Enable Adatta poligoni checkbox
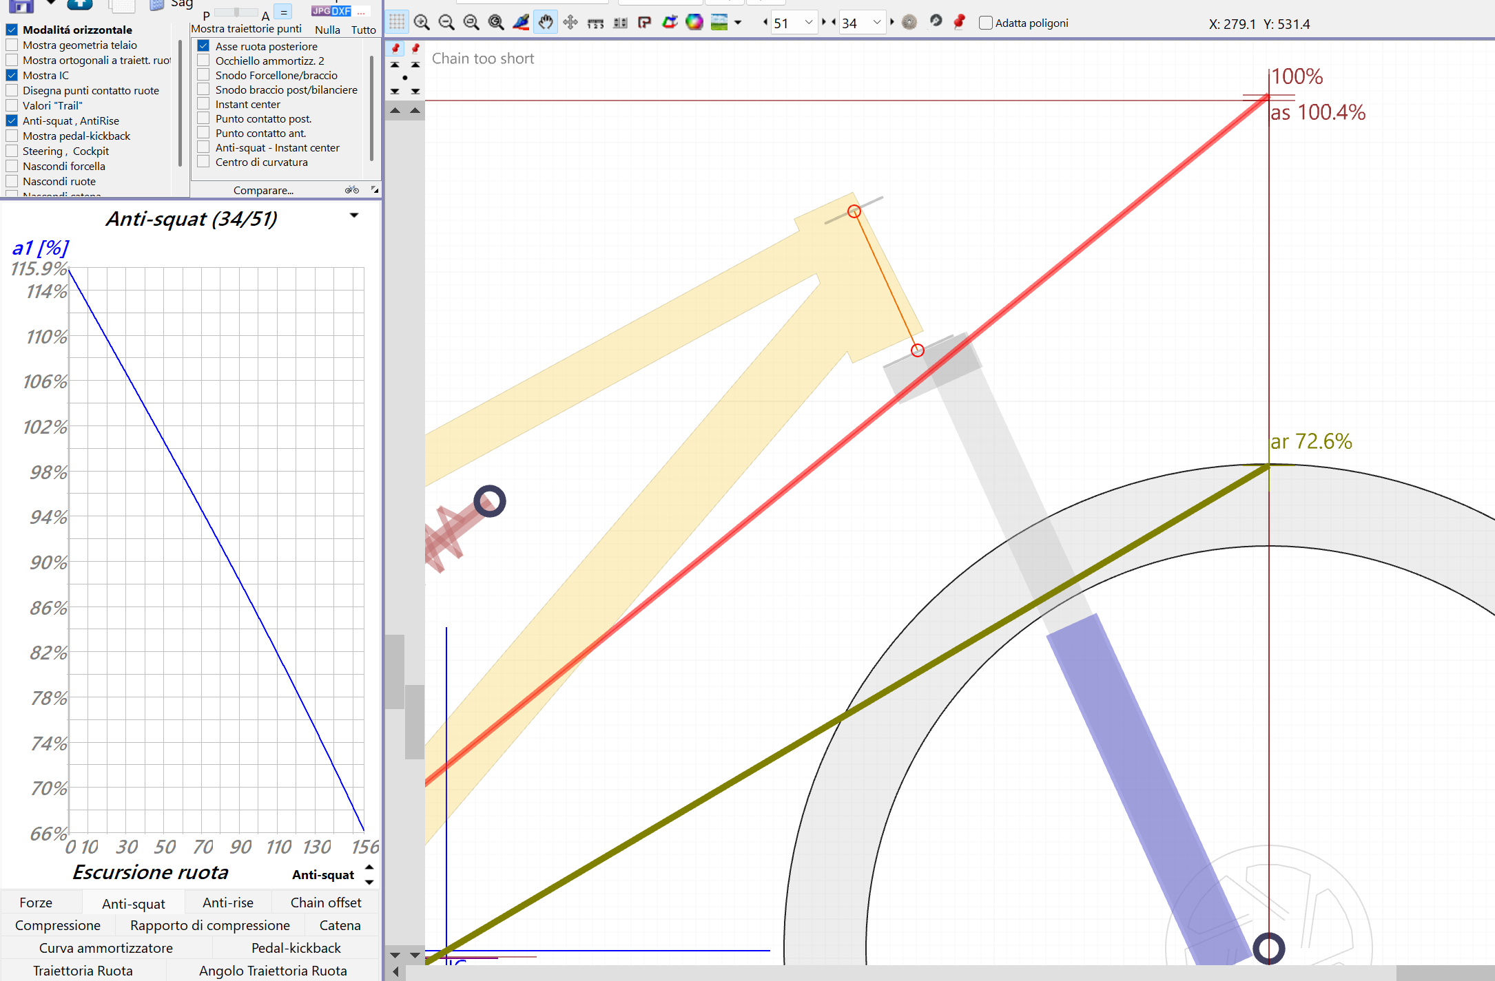The width and height of the screenshot is (1495, 981). (x=986, y=23)
